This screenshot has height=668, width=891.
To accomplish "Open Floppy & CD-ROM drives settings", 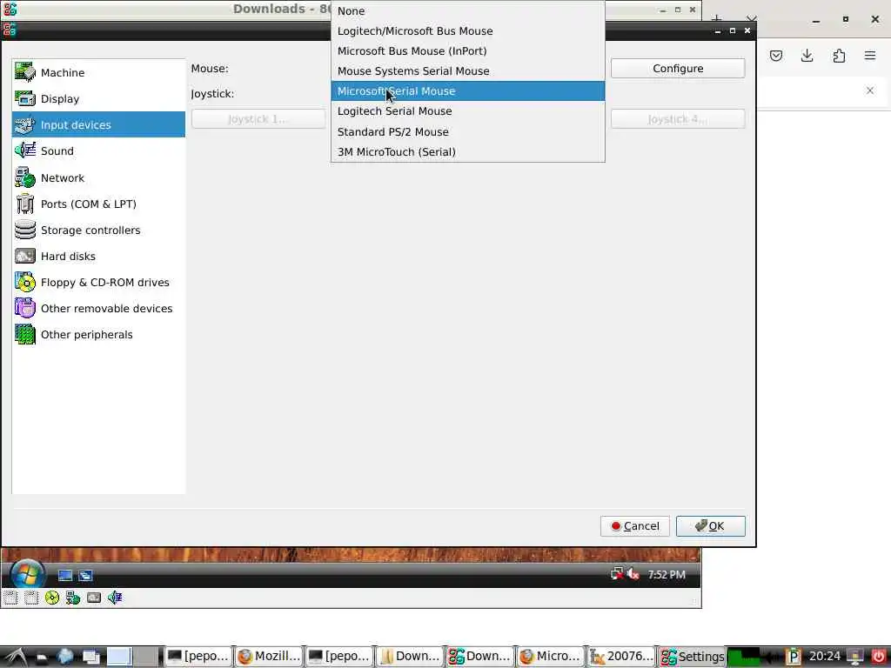I will pos(98,283).
